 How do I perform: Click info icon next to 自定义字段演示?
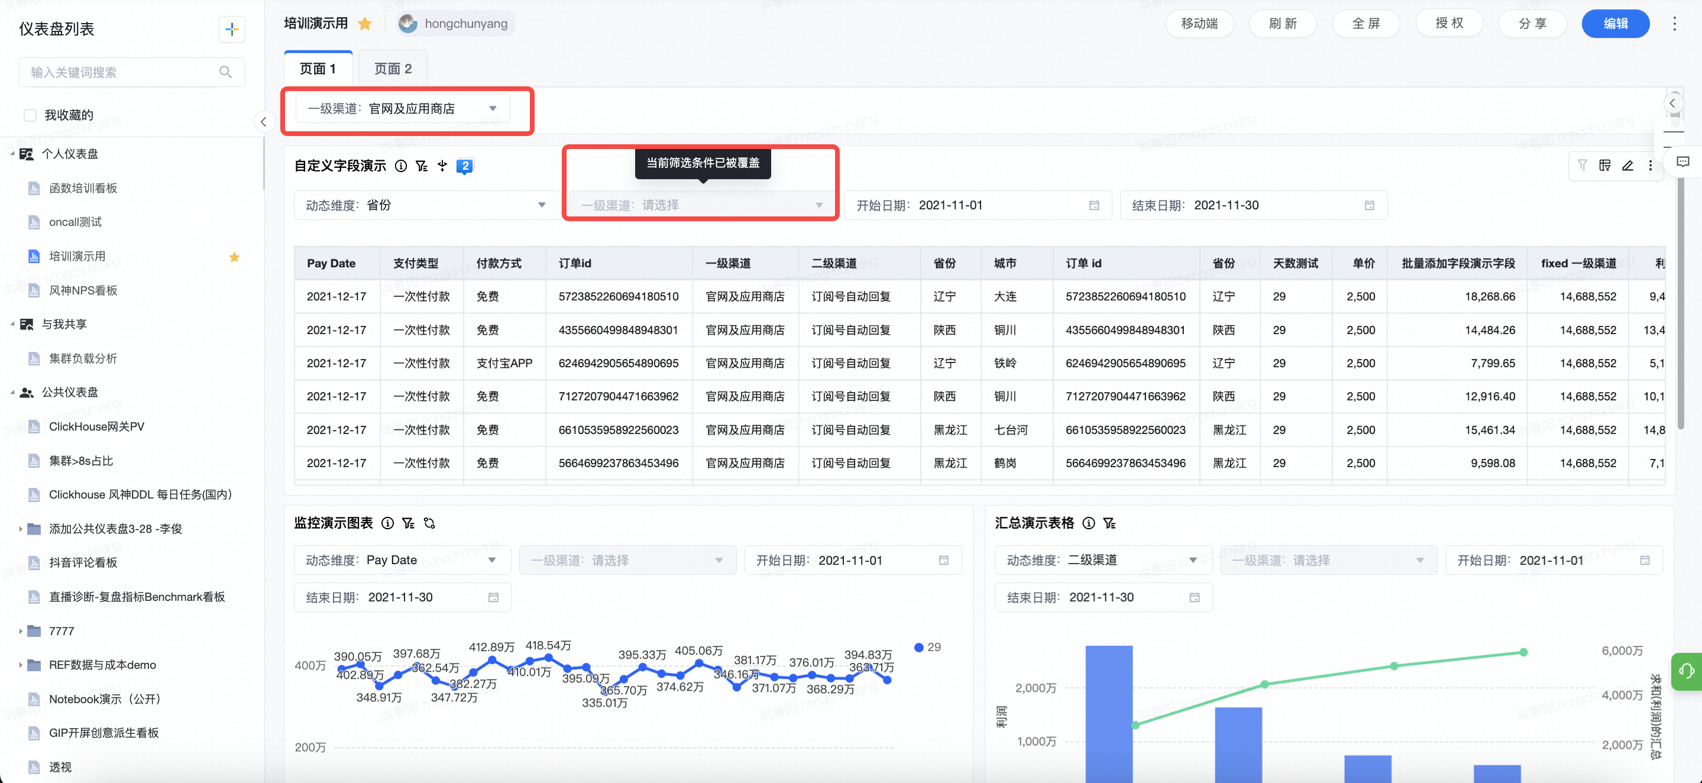point(400,166)
